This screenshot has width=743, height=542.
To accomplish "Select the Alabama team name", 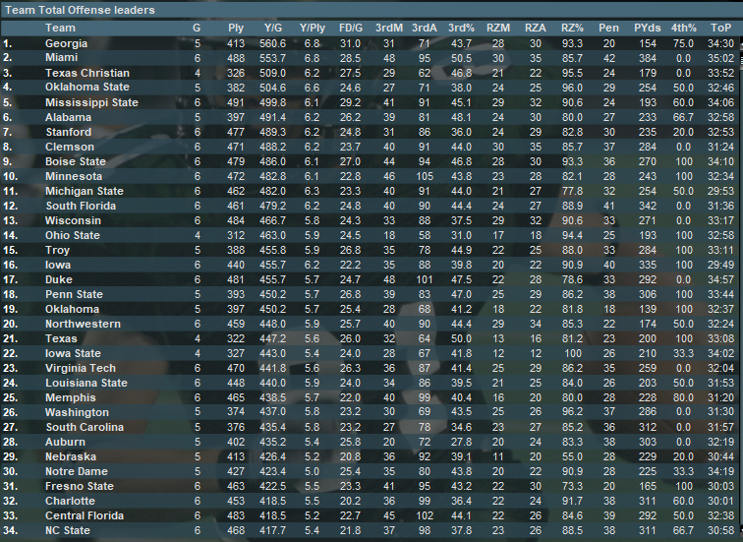I will [x=68, y=117].
